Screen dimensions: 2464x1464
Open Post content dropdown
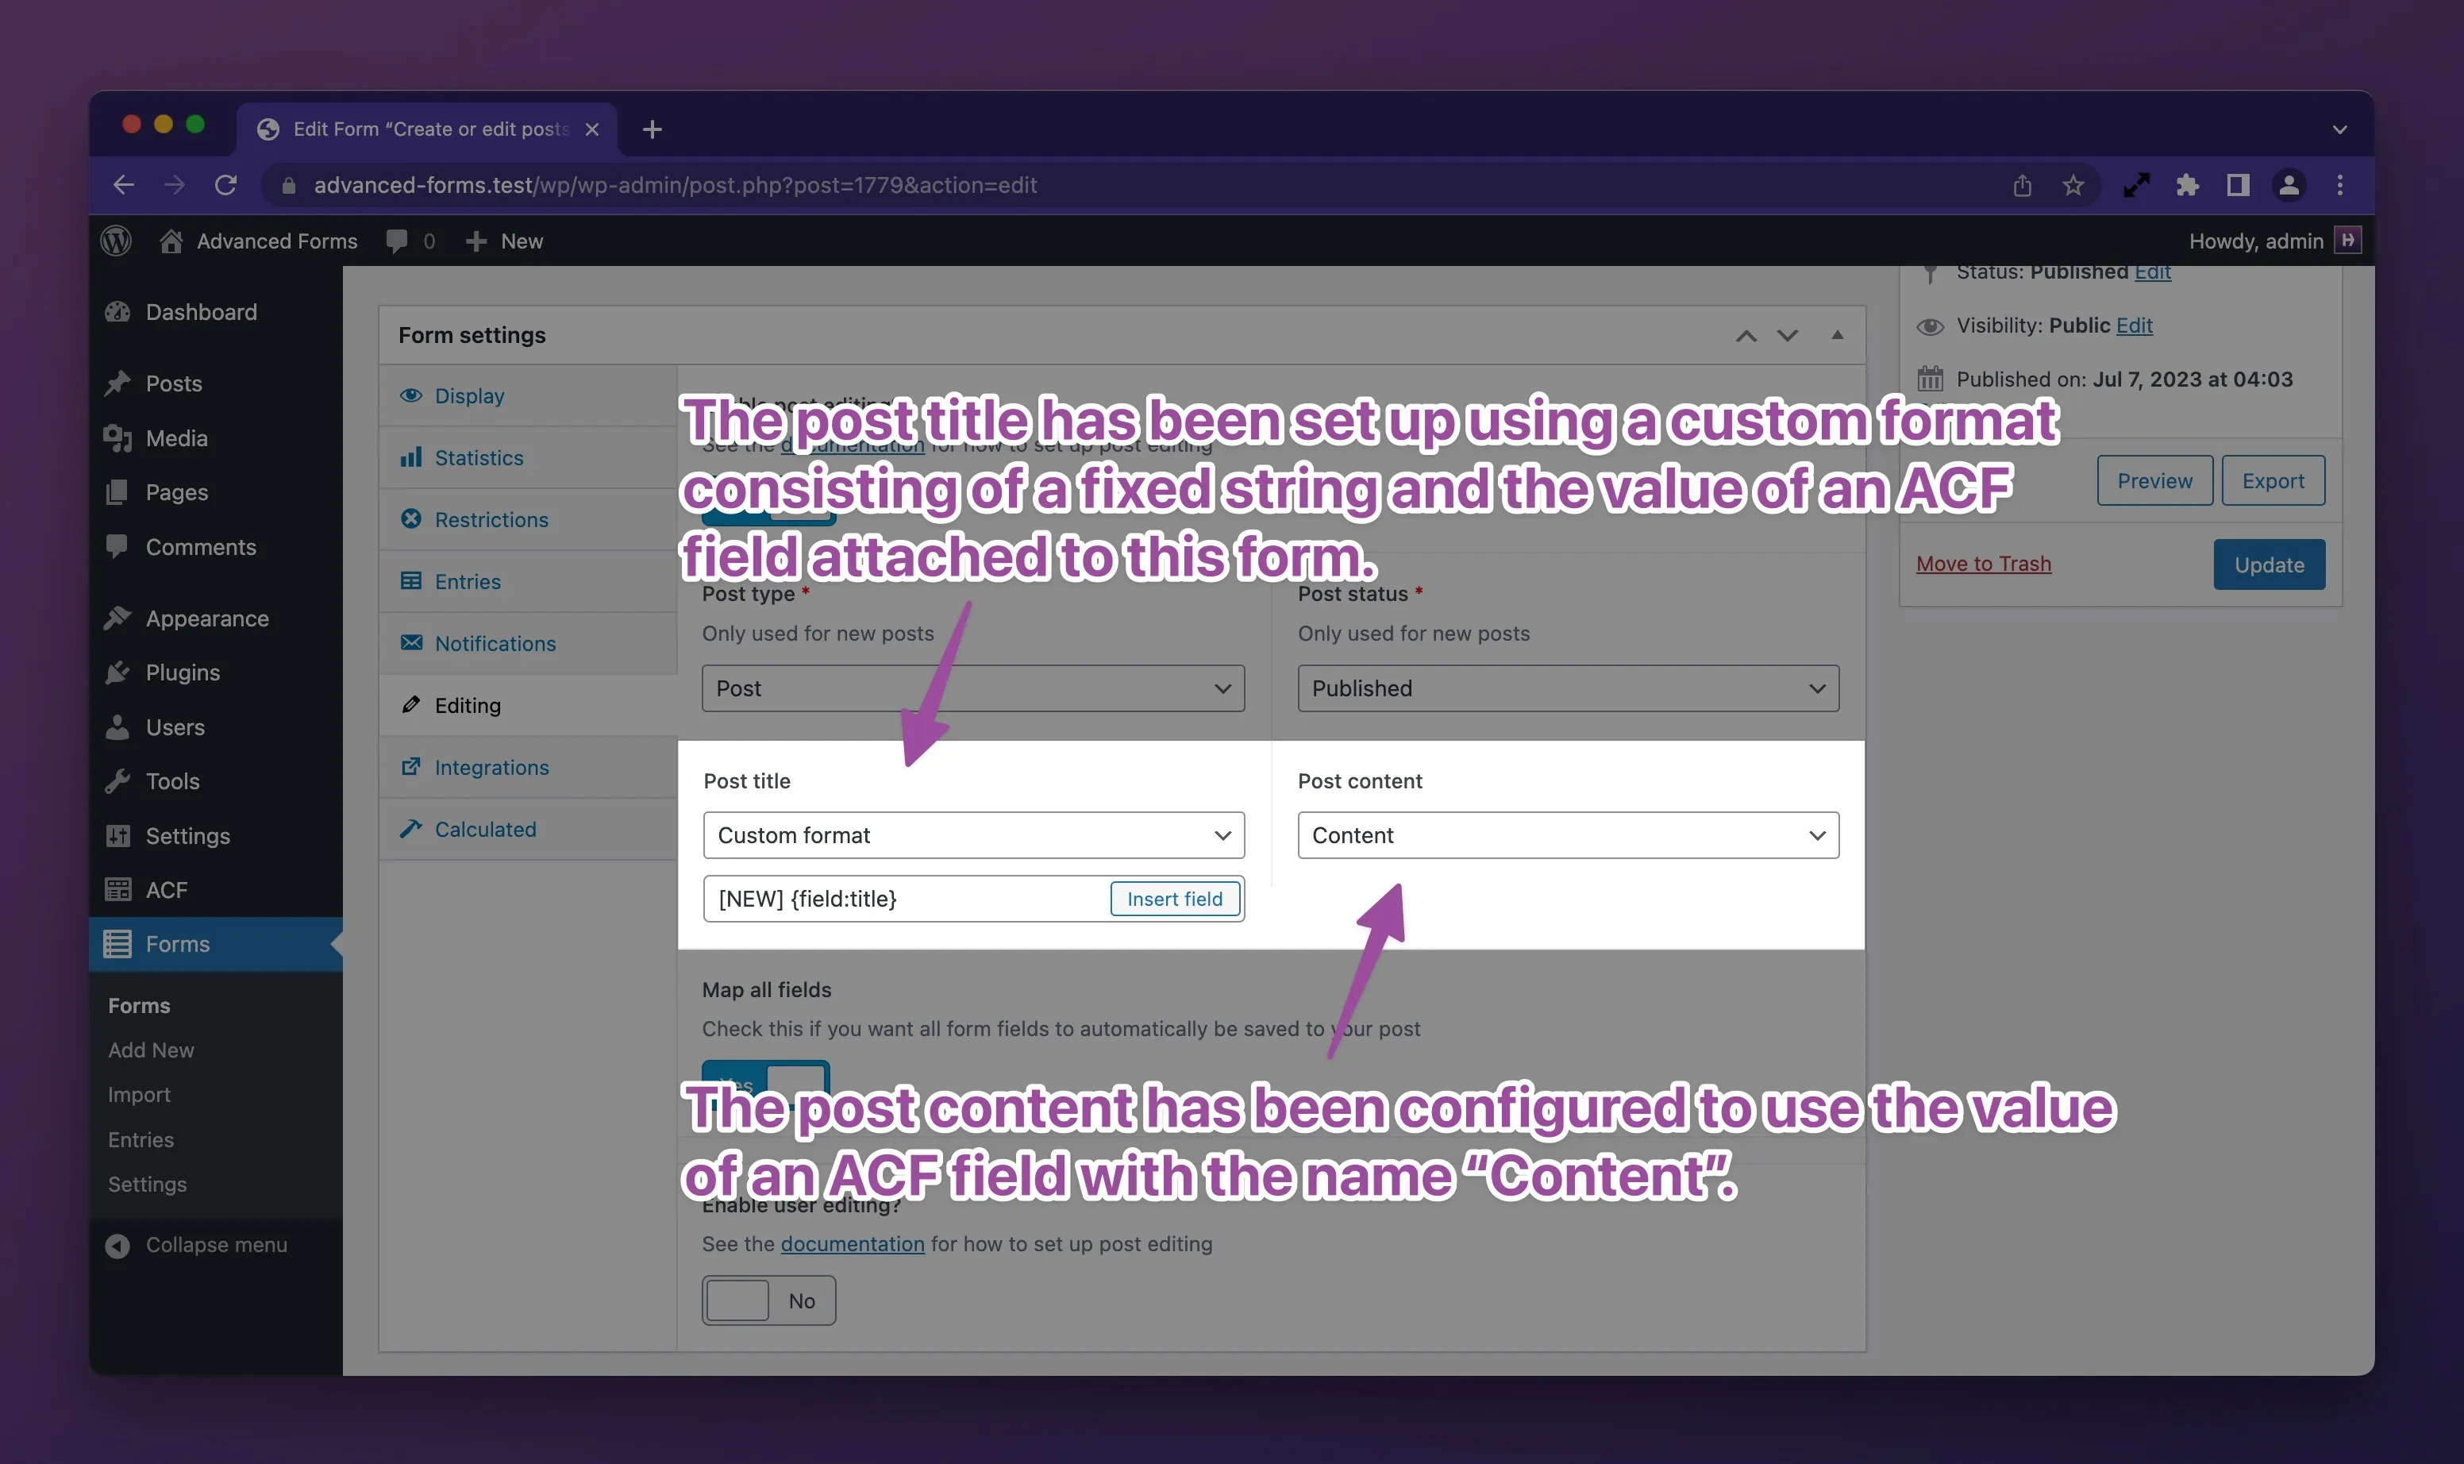click(x=1569, y=835)
